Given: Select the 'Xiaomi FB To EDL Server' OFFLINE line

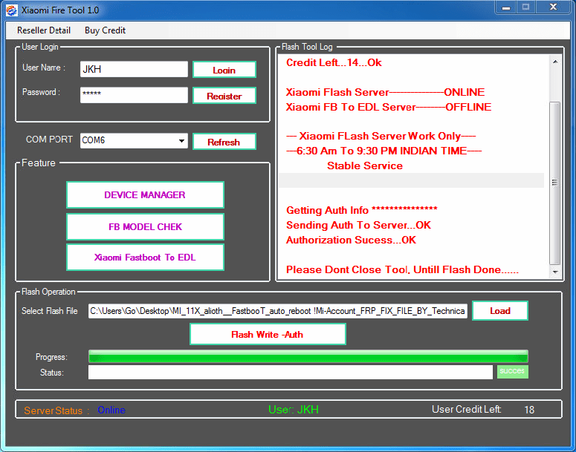Looking at the screenshot, I should point(389,107).
